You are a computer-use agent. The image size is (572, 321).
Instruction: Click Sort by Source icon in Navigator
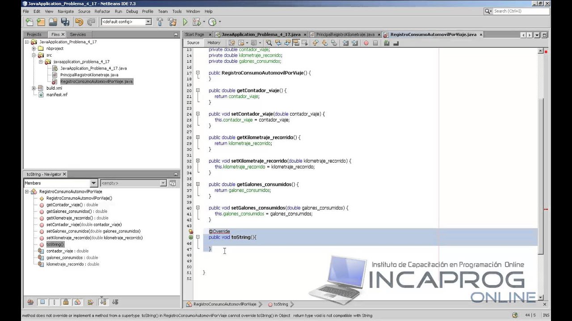click(115, 302)
